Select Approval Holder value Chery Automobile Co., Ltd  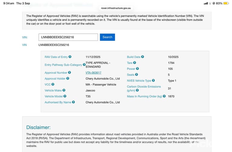click(103, 79)
